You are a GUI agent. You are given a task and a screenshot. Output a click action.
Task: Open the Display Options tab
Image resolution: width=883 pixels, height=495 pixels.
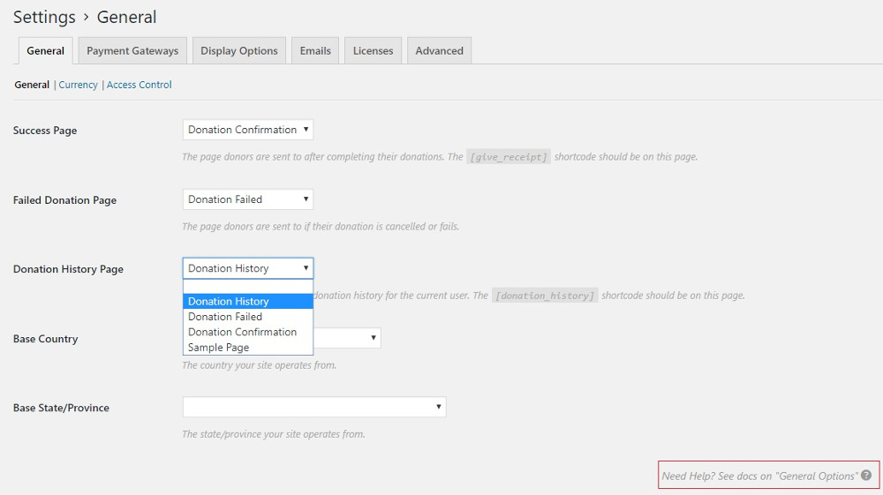(x=238, y=51)
